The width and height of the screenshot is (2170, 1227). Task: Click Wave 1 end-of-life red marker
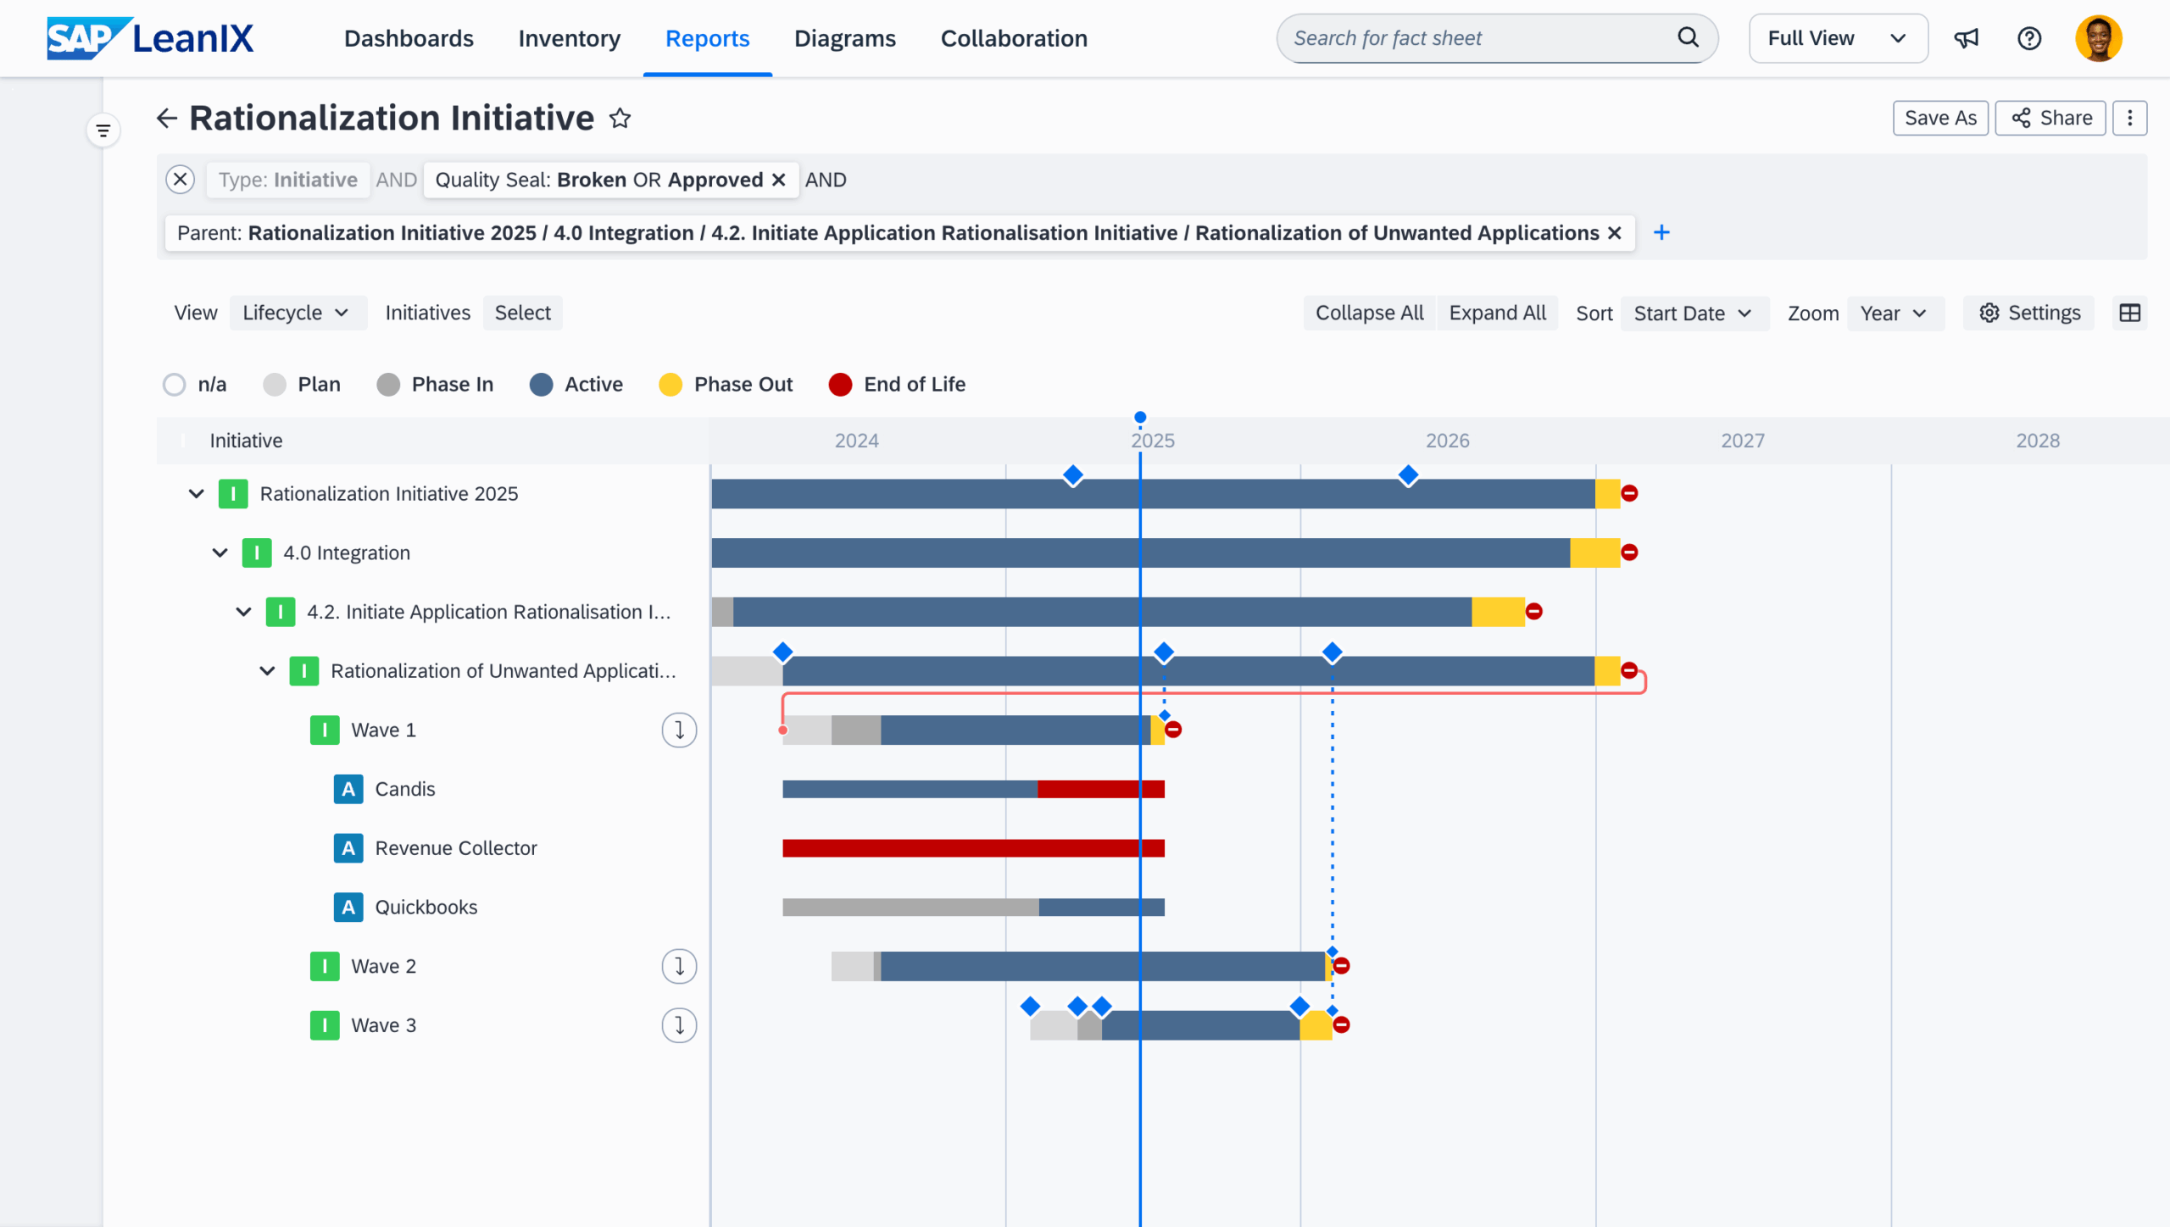point(1173,730)
